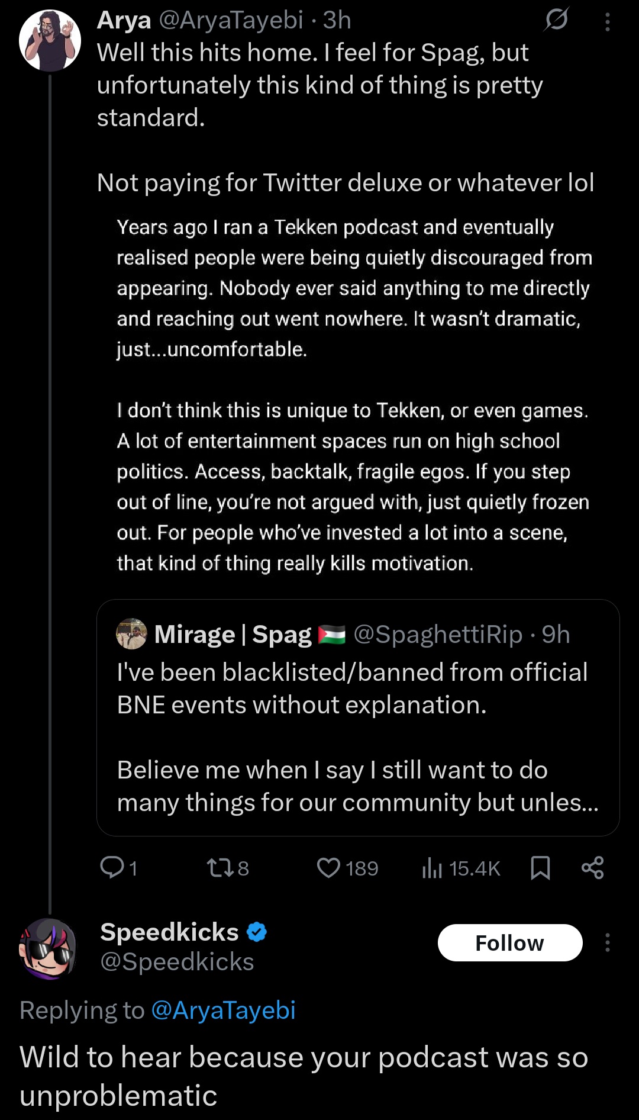This screenshot has width=639, height=1120.
Task: View Arya's profile picture
Action: (x=50, y=40)
